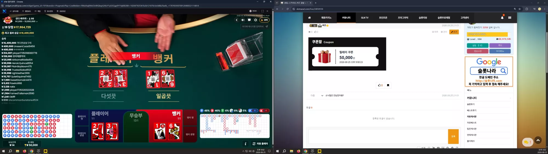
Task: Expand the next-post chevron near 다음
Action: pos(322,96)
